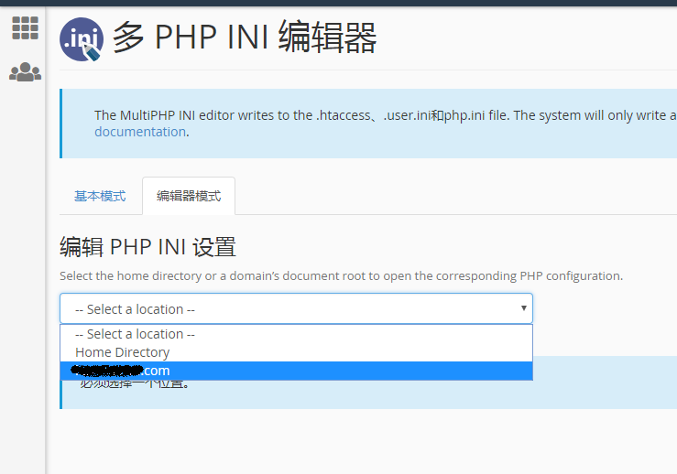This screenshot has width=677, height=474.
Task: Click the 必须选择一个位置 notice box
Action: 366,392
